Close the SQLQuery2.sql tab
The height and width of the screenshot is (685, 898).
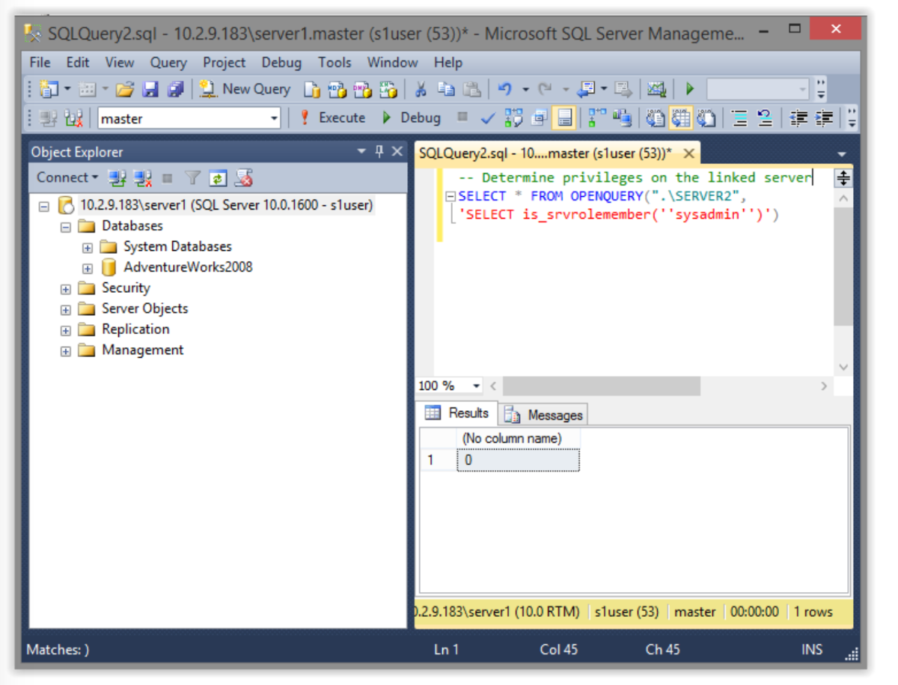pos(688,153)
